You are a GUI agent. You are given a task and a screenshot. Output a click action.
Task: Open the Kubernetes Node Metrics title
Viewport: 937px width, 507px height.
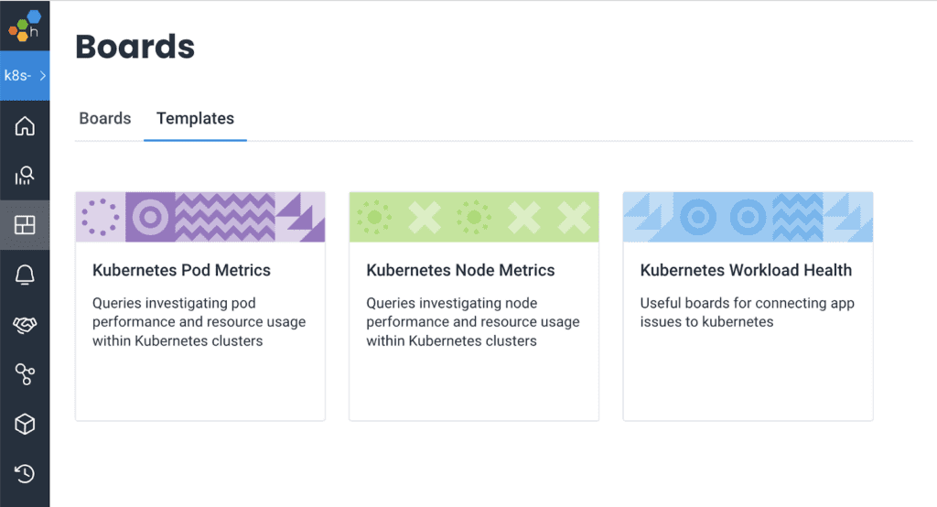pos(460,271)
